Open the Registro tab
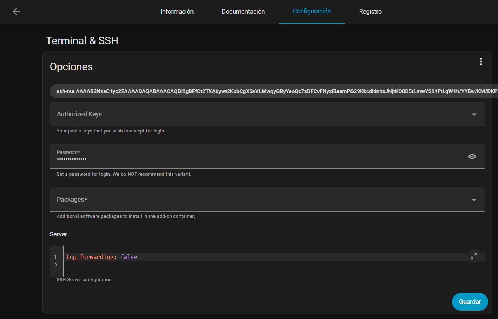The height and width of the screenshot is (319, 498). point(370,12)
